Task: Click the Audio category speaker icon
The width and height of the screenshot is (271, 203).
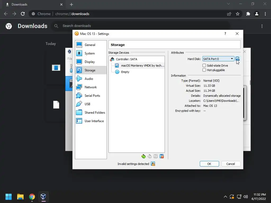Action: pyautogui.click(x=79, y=79)
